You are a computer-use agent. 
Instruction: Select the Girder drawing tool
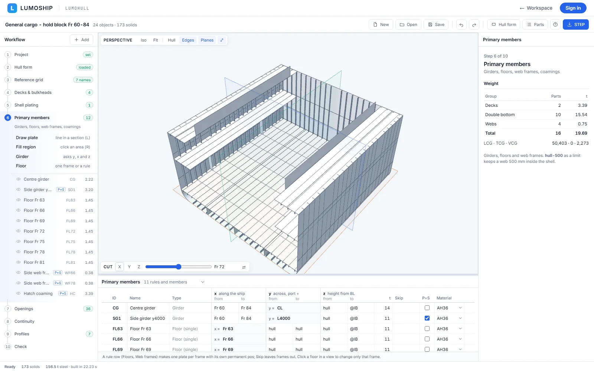coord(53,157)
